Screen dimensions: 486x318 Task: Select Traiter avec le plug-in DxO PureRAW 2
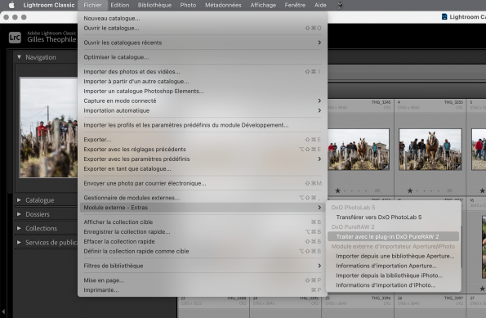click(394, 237)
